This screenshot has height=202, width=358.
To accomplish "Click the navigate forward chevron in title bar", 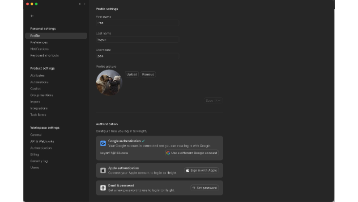I will [x=85, y=4].
